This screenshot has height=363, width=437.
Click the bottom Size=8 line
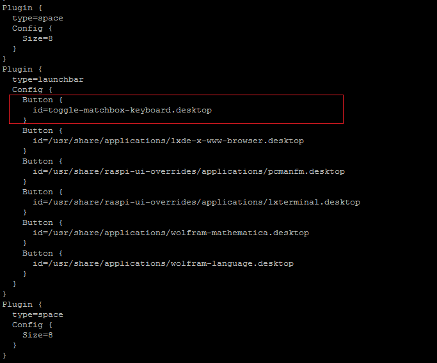coord(37,335)
